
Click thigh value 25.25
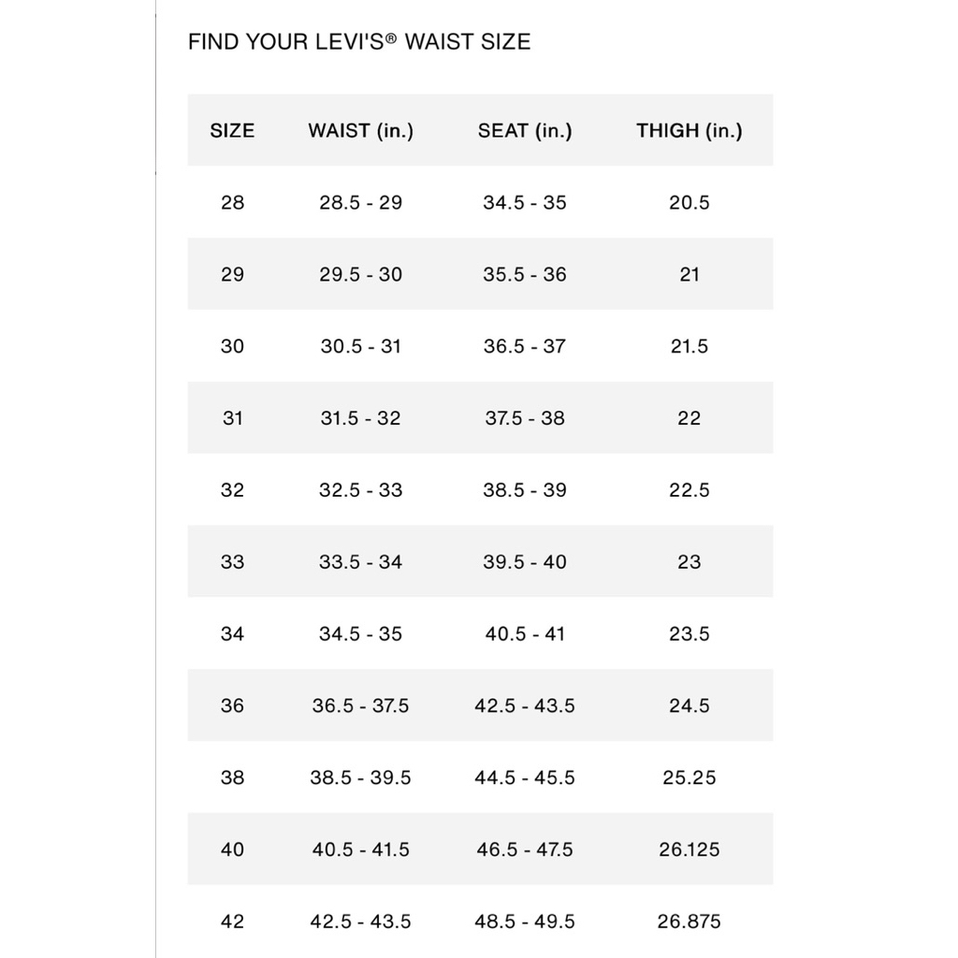(x=689, y=777)
